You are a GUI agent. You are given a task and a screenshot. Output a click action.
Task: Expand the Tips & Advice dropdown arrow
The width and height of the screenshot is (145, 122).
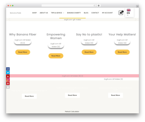tap(64, 13)
